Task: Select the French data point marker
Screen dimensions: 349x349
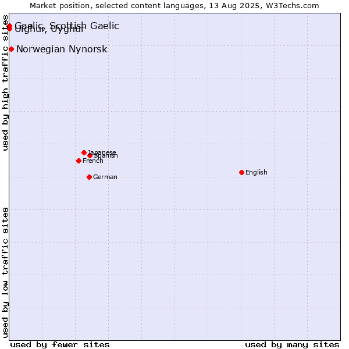Action: (x=79, y=161)
